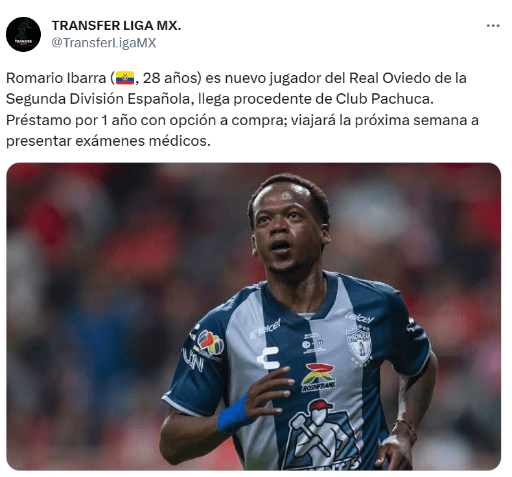Click the Liga MX sleeve patch
This screenshot has height=477, width=512.
tap(210, 344)
